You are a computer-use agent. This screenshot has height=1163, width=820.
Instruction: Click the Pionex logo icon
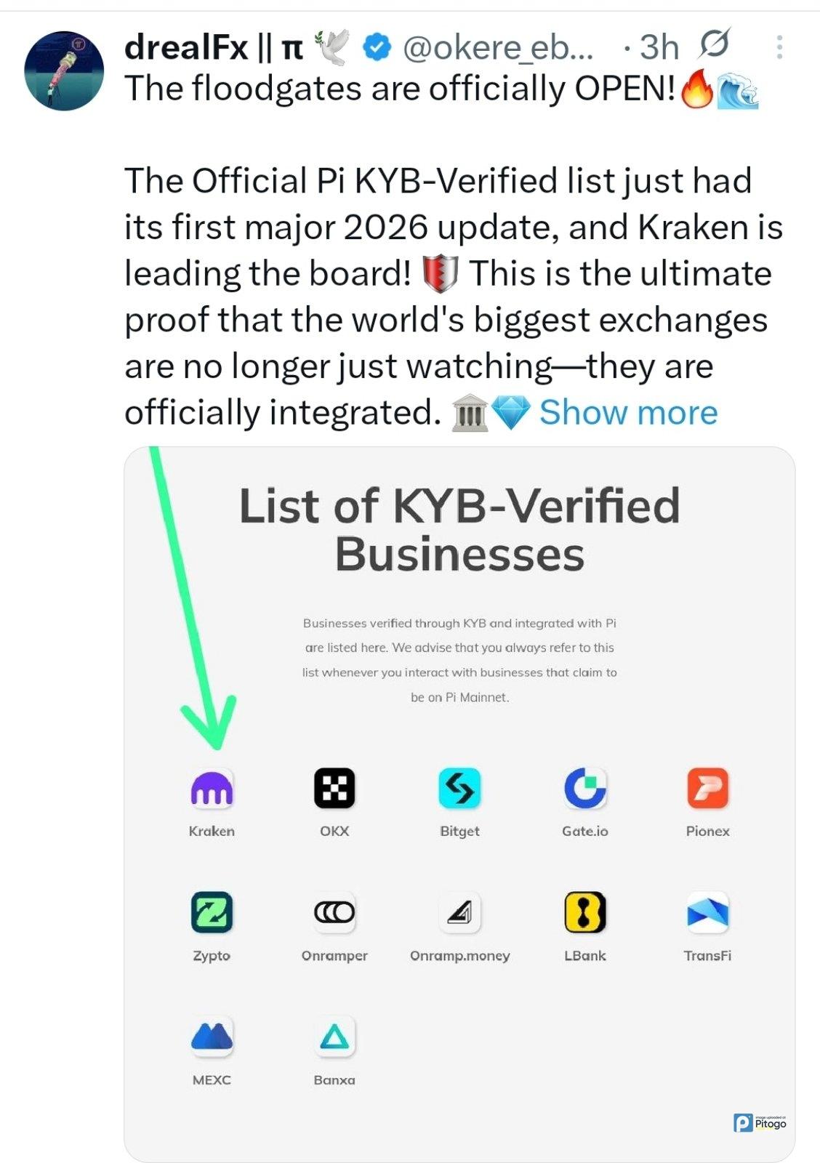coord(707,789)
